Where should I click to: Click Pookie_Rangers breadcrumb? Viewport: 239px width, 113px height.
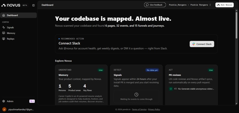pyautogui.click(x=178, y=5)
